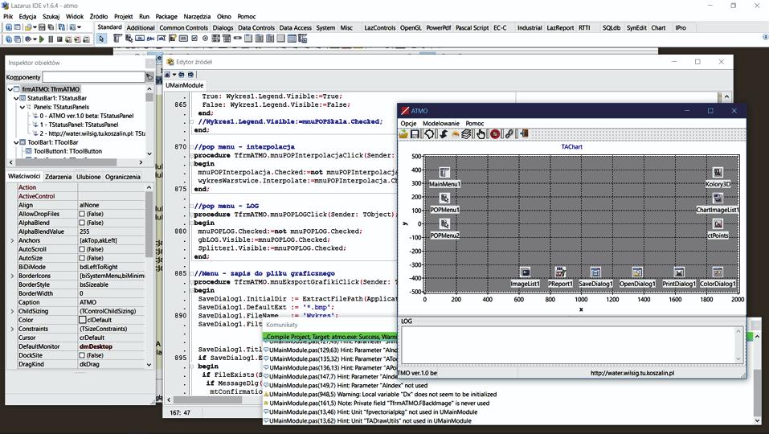Click the hand pointer icon in the ATMO toolbar
Viewport: 769px width, 434px height.
[x=481, y=134]
